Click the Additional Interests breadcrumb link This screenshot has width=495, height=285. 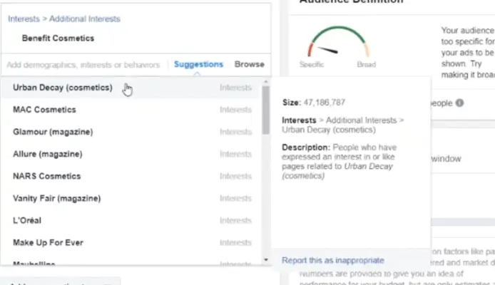85,19
